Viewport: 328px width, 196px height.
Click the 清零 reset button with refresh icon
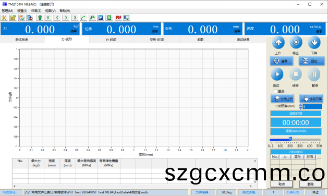pyautogui.click(x=282, y=61)
